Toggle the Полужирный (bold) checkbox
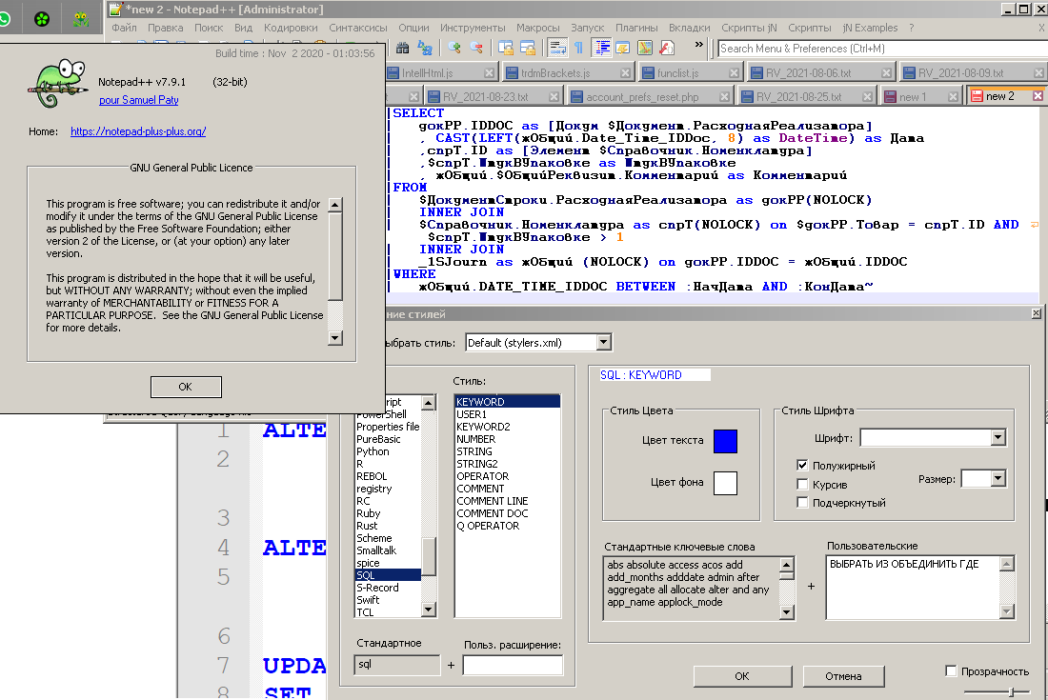Viewport: 1048px width, 700px height. pyautogui.click(x=803, y=465)
